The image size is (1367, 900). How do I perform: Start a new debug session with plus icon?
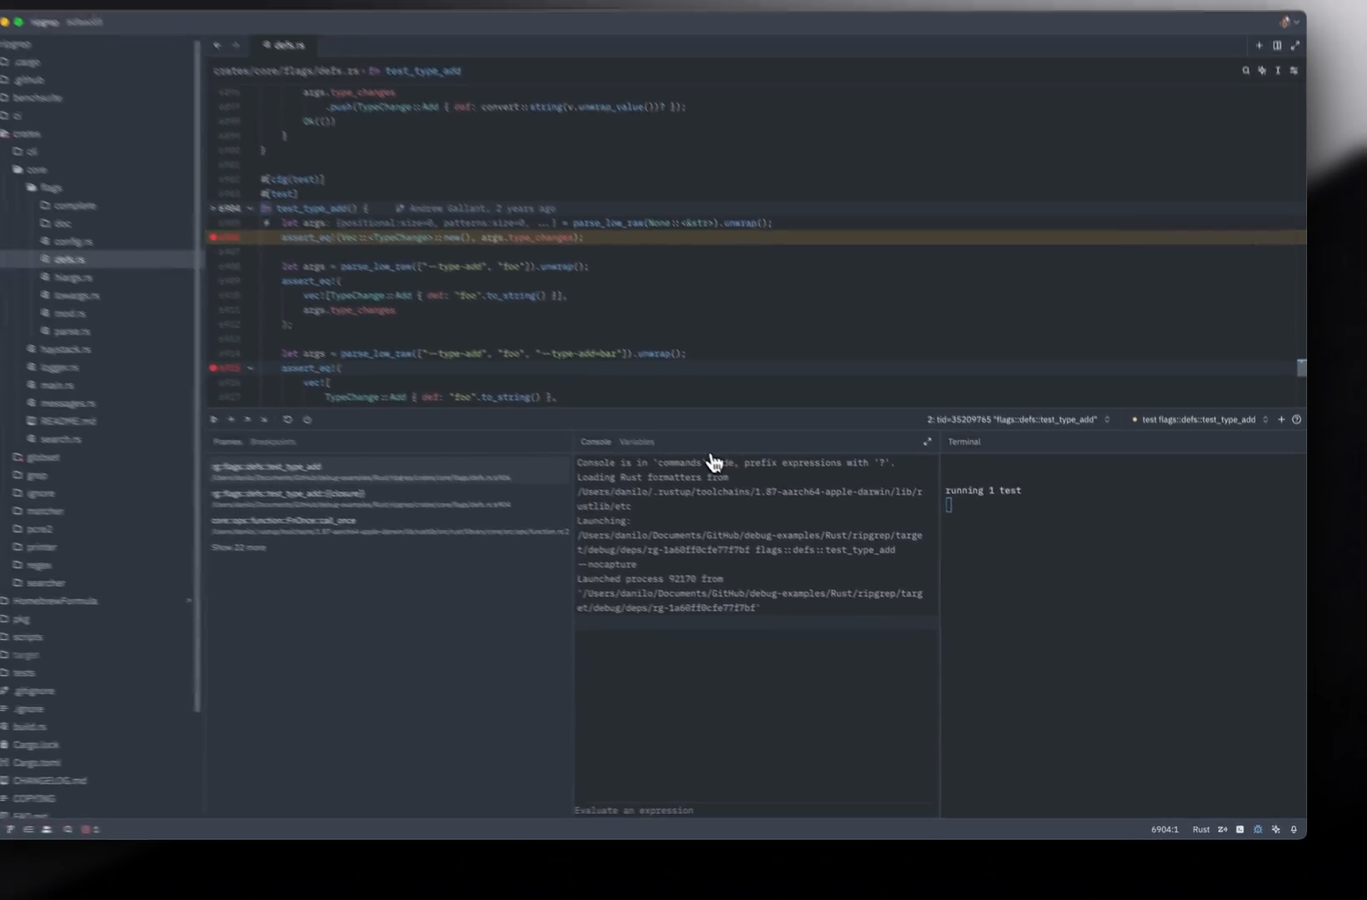coord(1281,419)
